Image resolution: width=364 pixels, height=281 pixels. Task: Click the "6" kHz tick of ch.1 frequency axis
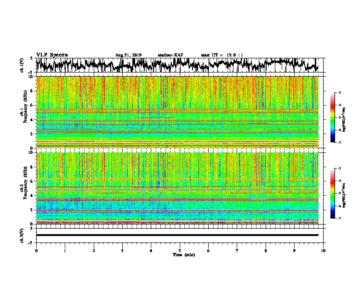coord(33,105)
